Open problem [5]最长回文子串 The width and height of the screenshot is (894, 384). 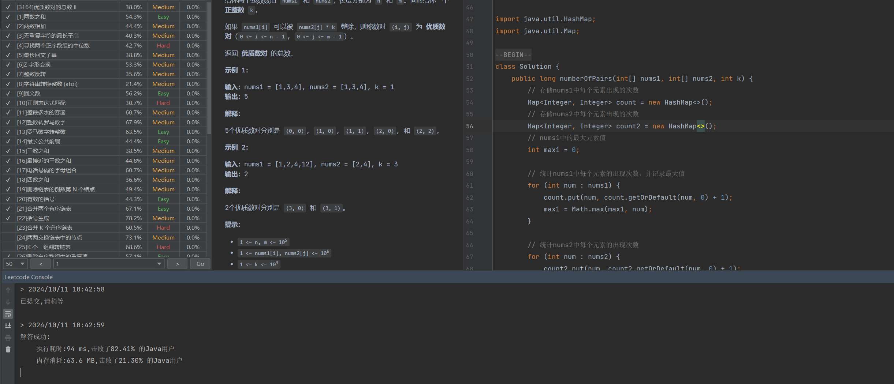[x=37, y=55]
